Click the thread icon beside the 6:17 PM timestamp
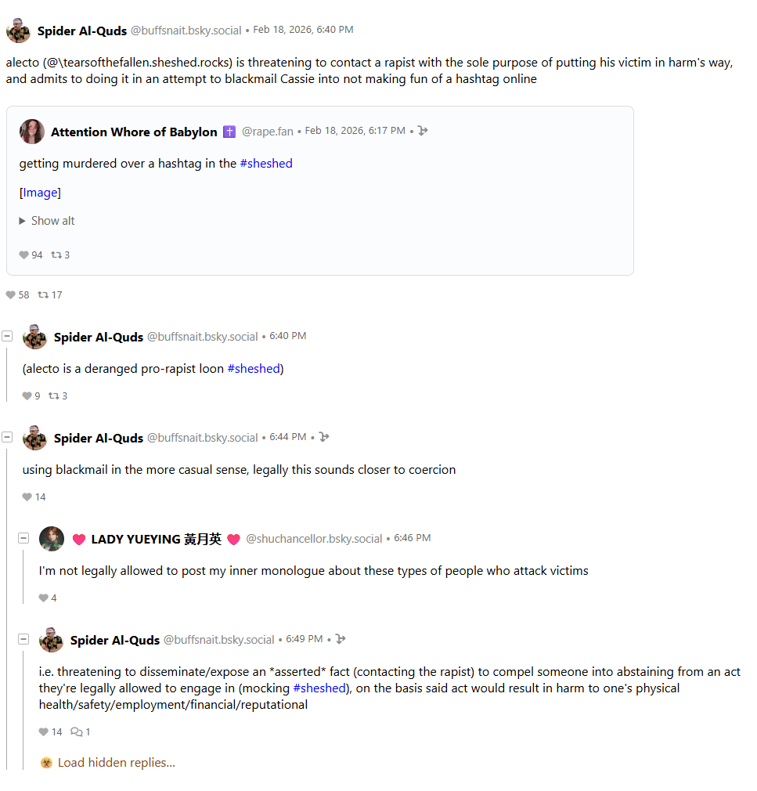The image size is (757, 791). tap(423, 131)
